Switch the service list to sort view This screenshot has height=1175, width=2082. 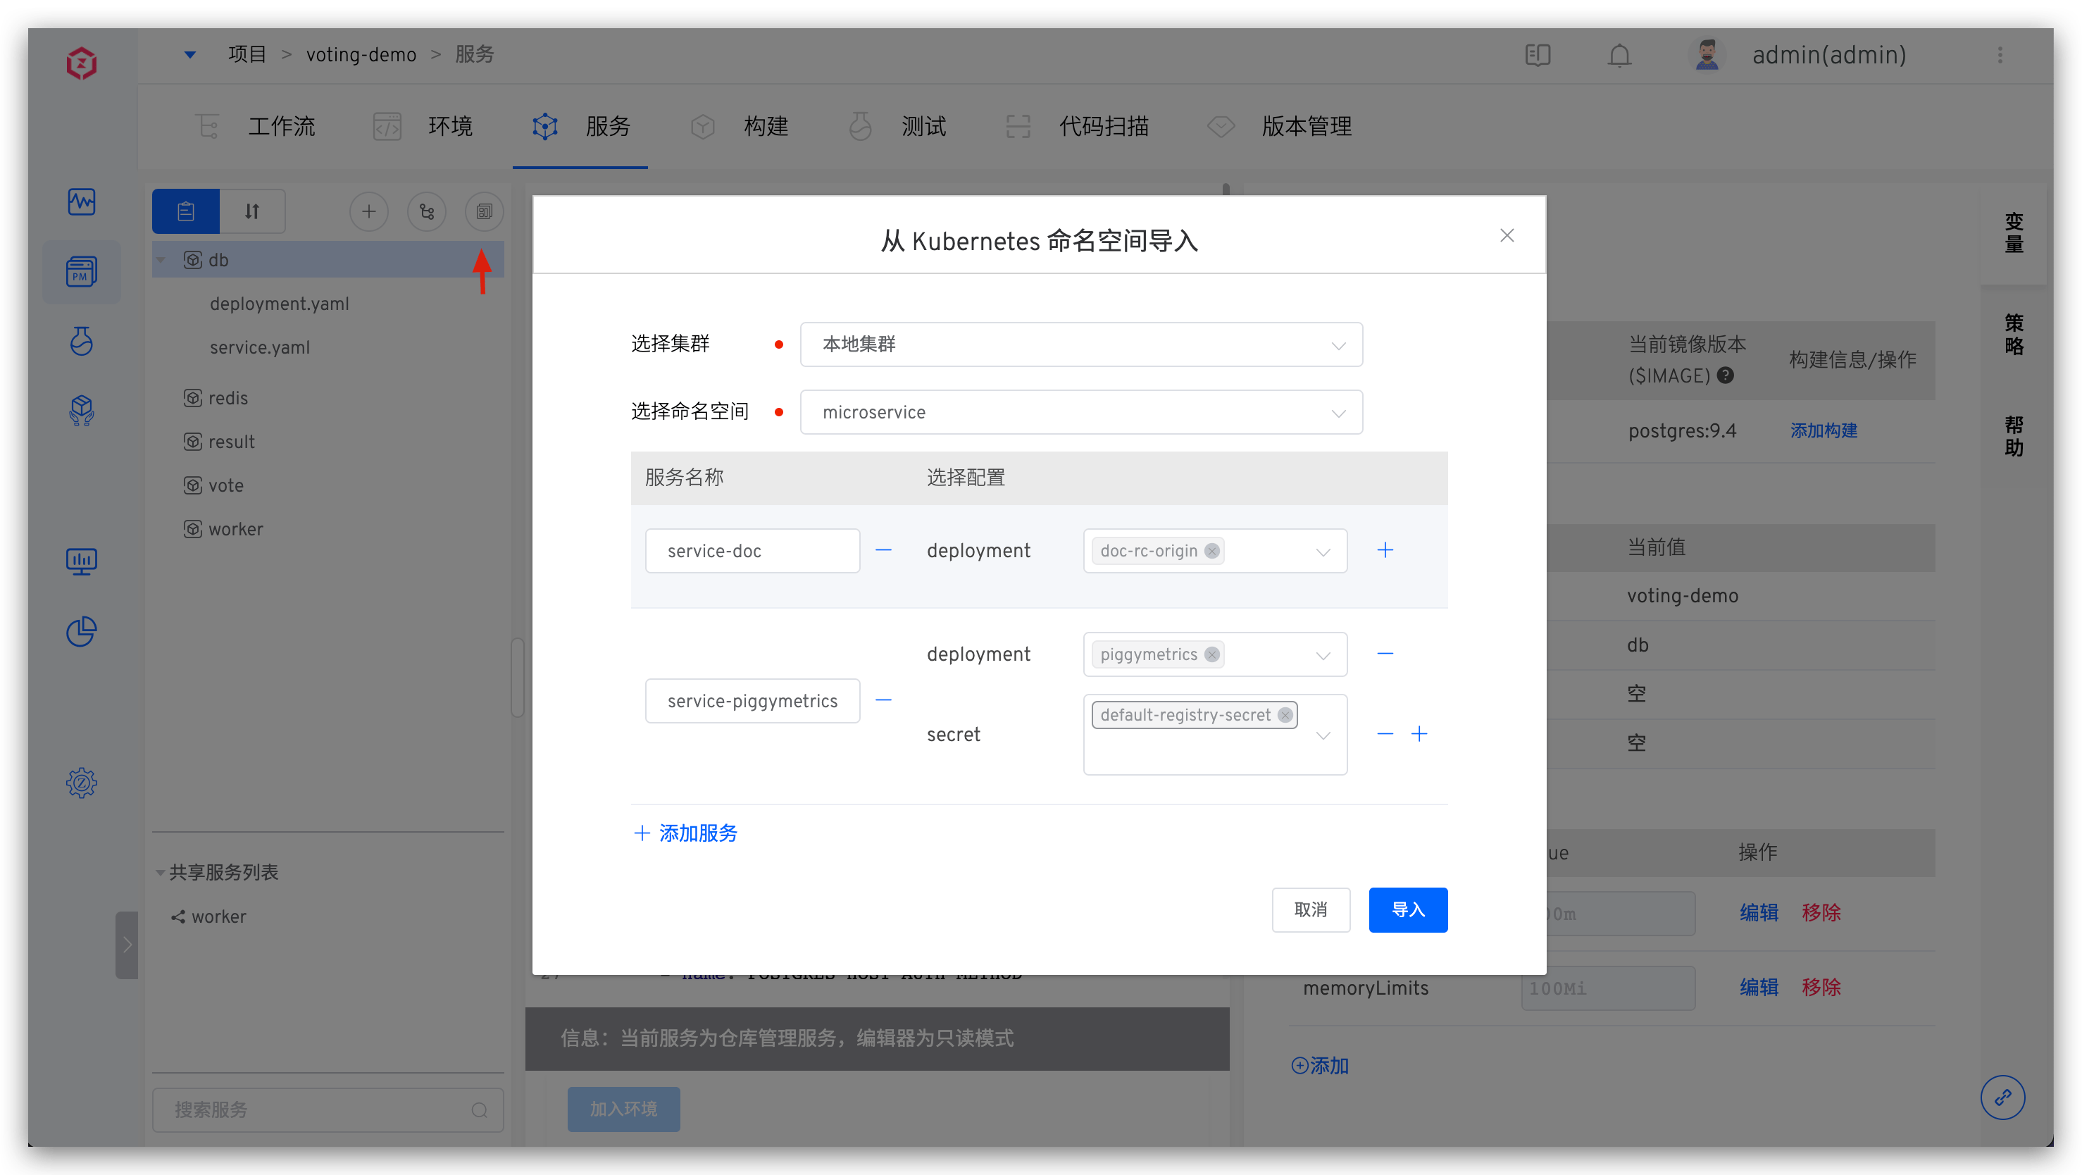pos(252,211)
